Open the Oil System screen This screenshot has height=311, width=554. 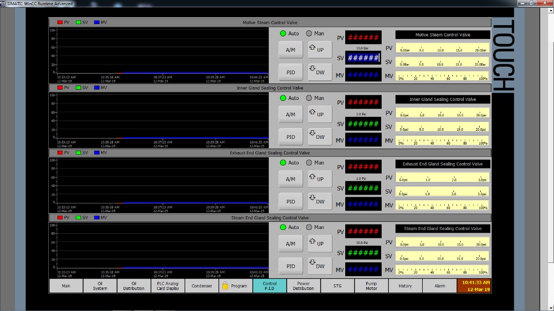[x=100, y=286]
